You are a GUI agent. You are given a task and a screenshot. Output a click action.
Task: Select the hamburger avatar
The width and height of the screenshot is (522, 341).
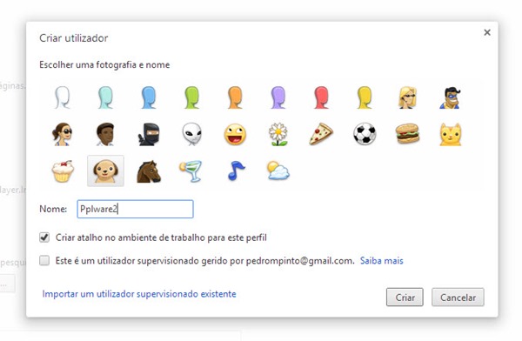coord(407,134)
